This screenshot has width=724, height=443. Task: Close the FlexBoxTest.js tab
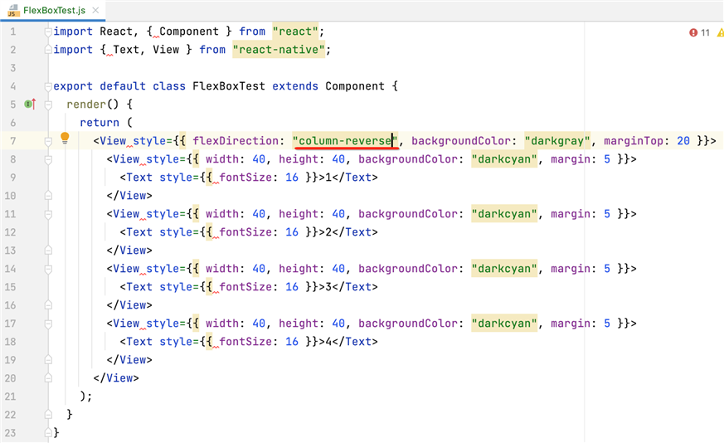(x=95, y=10)
